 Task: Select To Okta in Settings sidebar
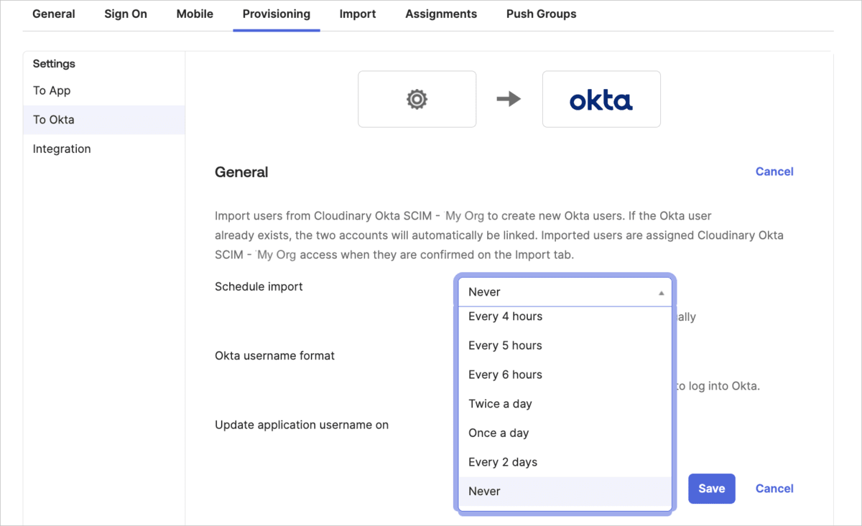[x=104, y=120]
